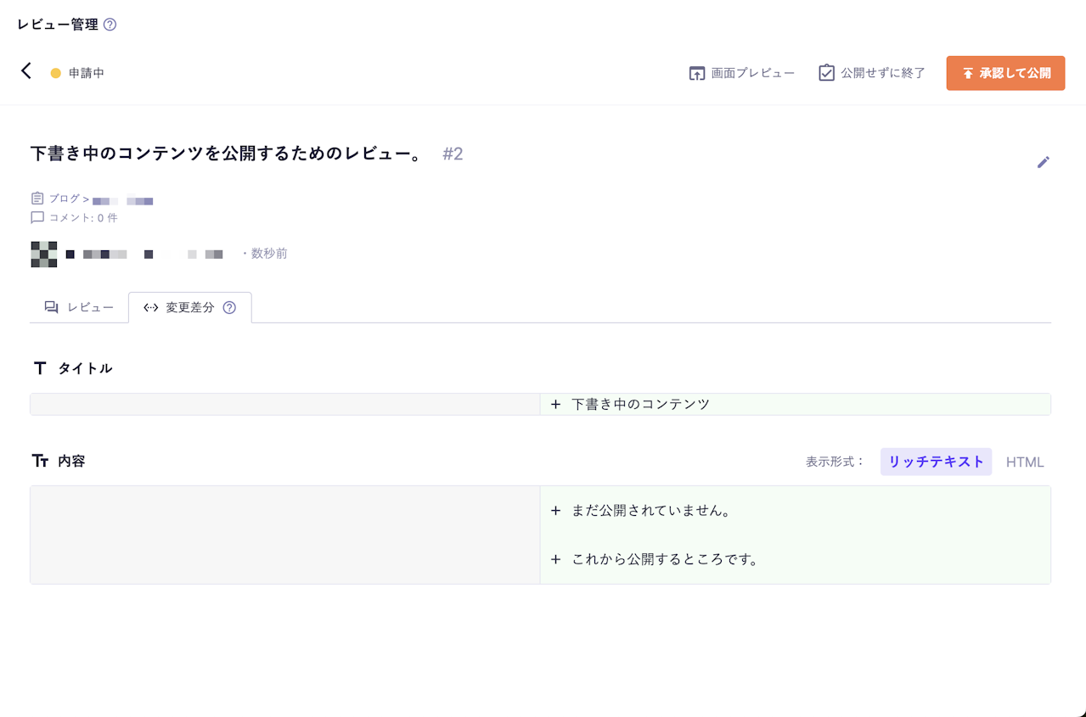Switch display format to HTML

(x=1025, y=462)
